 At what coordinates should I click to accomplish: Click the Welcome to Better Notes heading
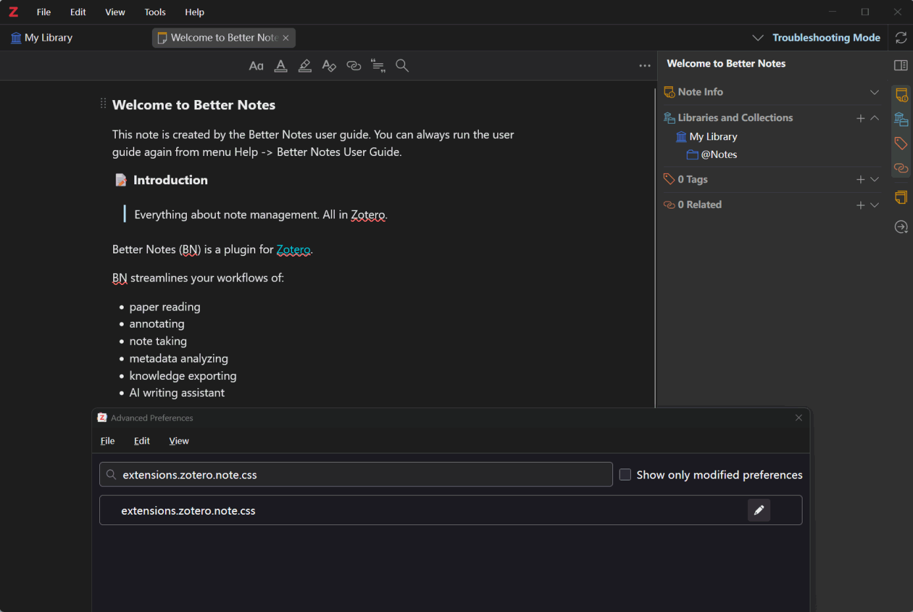coord(194,105)
